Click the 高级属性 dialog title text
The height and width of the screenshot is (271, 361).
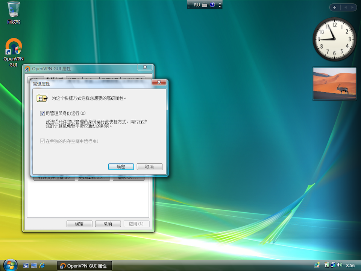(x=41, y=84)
